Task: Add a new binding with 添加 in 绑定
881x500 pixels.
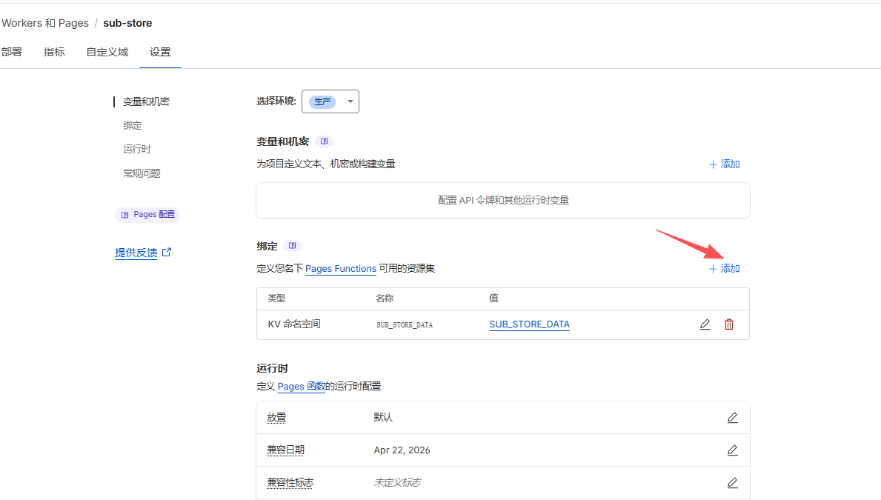Action: click(x=724, y=269)
